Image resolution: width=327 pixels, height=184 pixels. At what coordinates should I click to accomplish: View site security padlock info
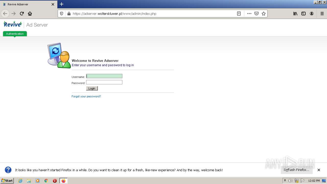coord(69,14)
